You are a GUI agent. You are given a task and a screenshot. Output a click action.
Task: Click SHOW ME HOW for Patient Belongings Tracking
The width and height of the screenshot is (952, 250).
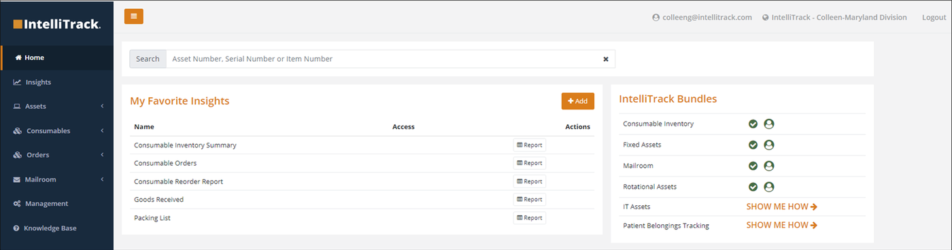point(782,225)
